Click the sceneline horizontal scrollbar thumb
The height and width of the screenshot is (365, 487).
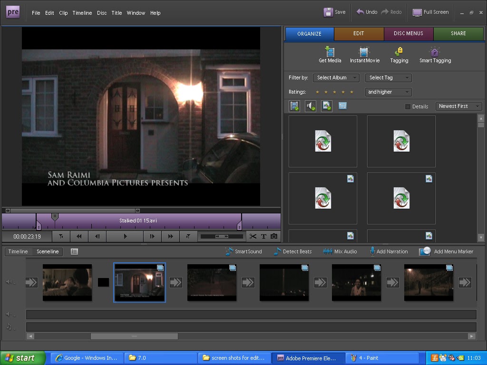click(134, 336)
